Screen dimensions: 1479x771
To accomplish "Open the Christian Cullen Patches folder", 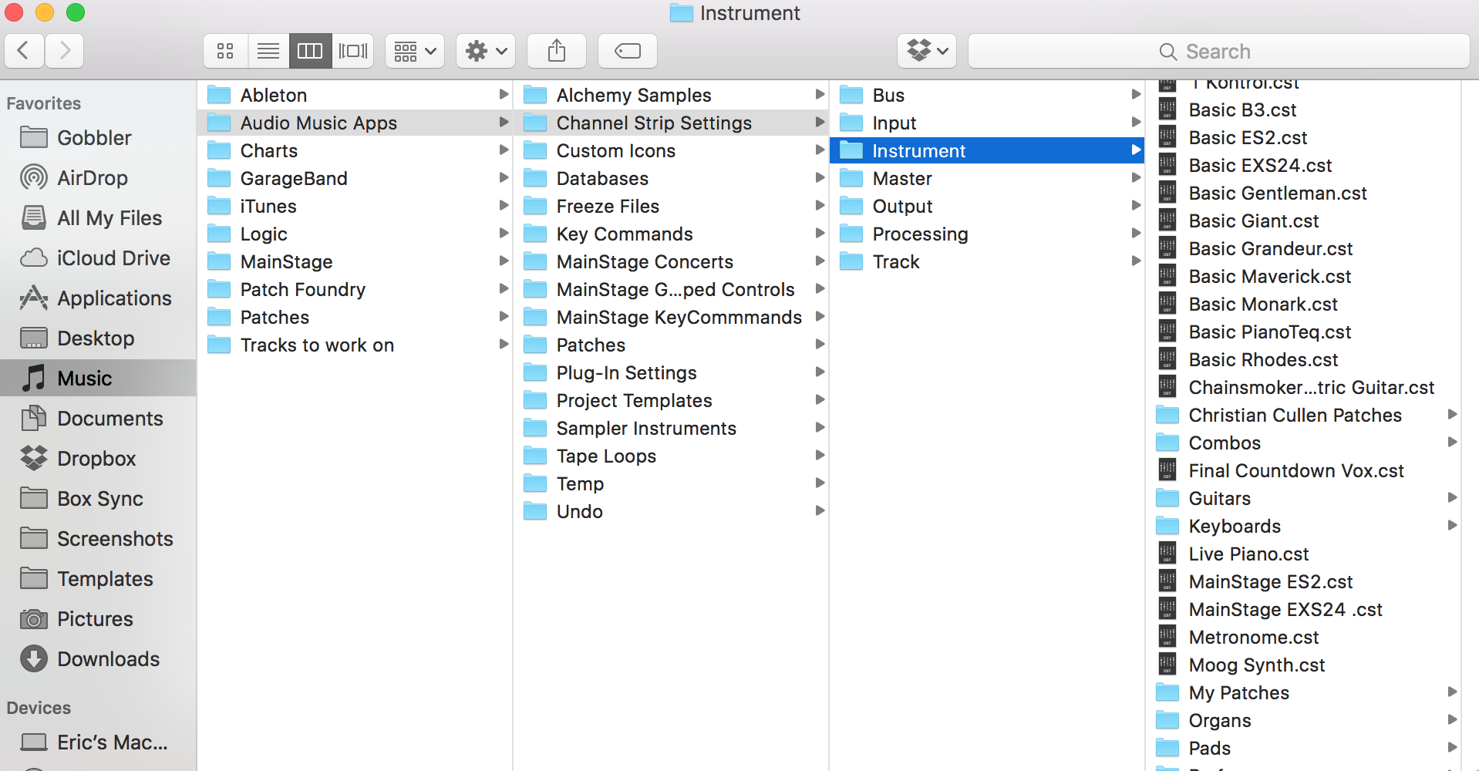I will [x=1304, y=415].
